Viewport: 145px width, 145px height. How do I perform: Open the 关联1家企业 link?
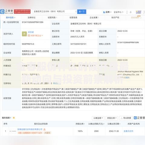[x=35, y=36]
